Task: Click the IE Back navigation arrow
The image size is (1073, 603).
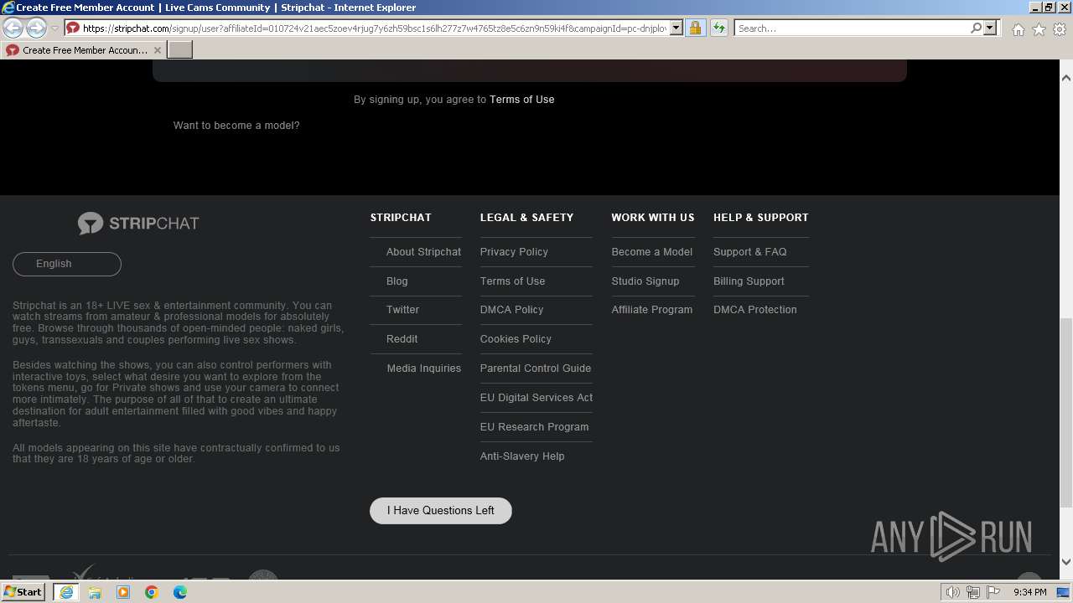Action: [13, 28]
